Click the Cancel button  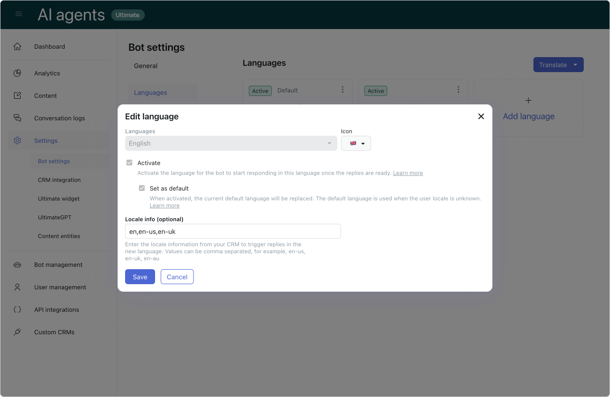[x=177, y=277]
